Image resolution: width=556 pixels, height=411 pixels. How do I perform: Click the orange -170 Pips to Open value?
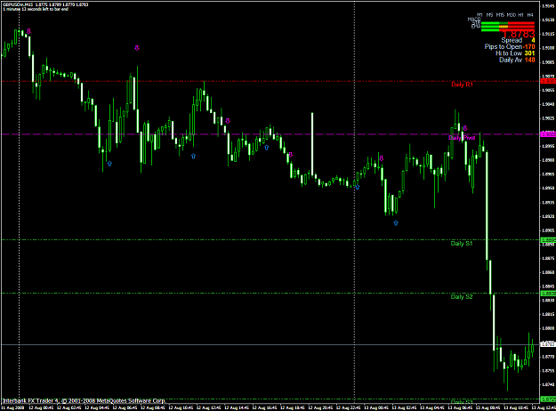[529, 47]
